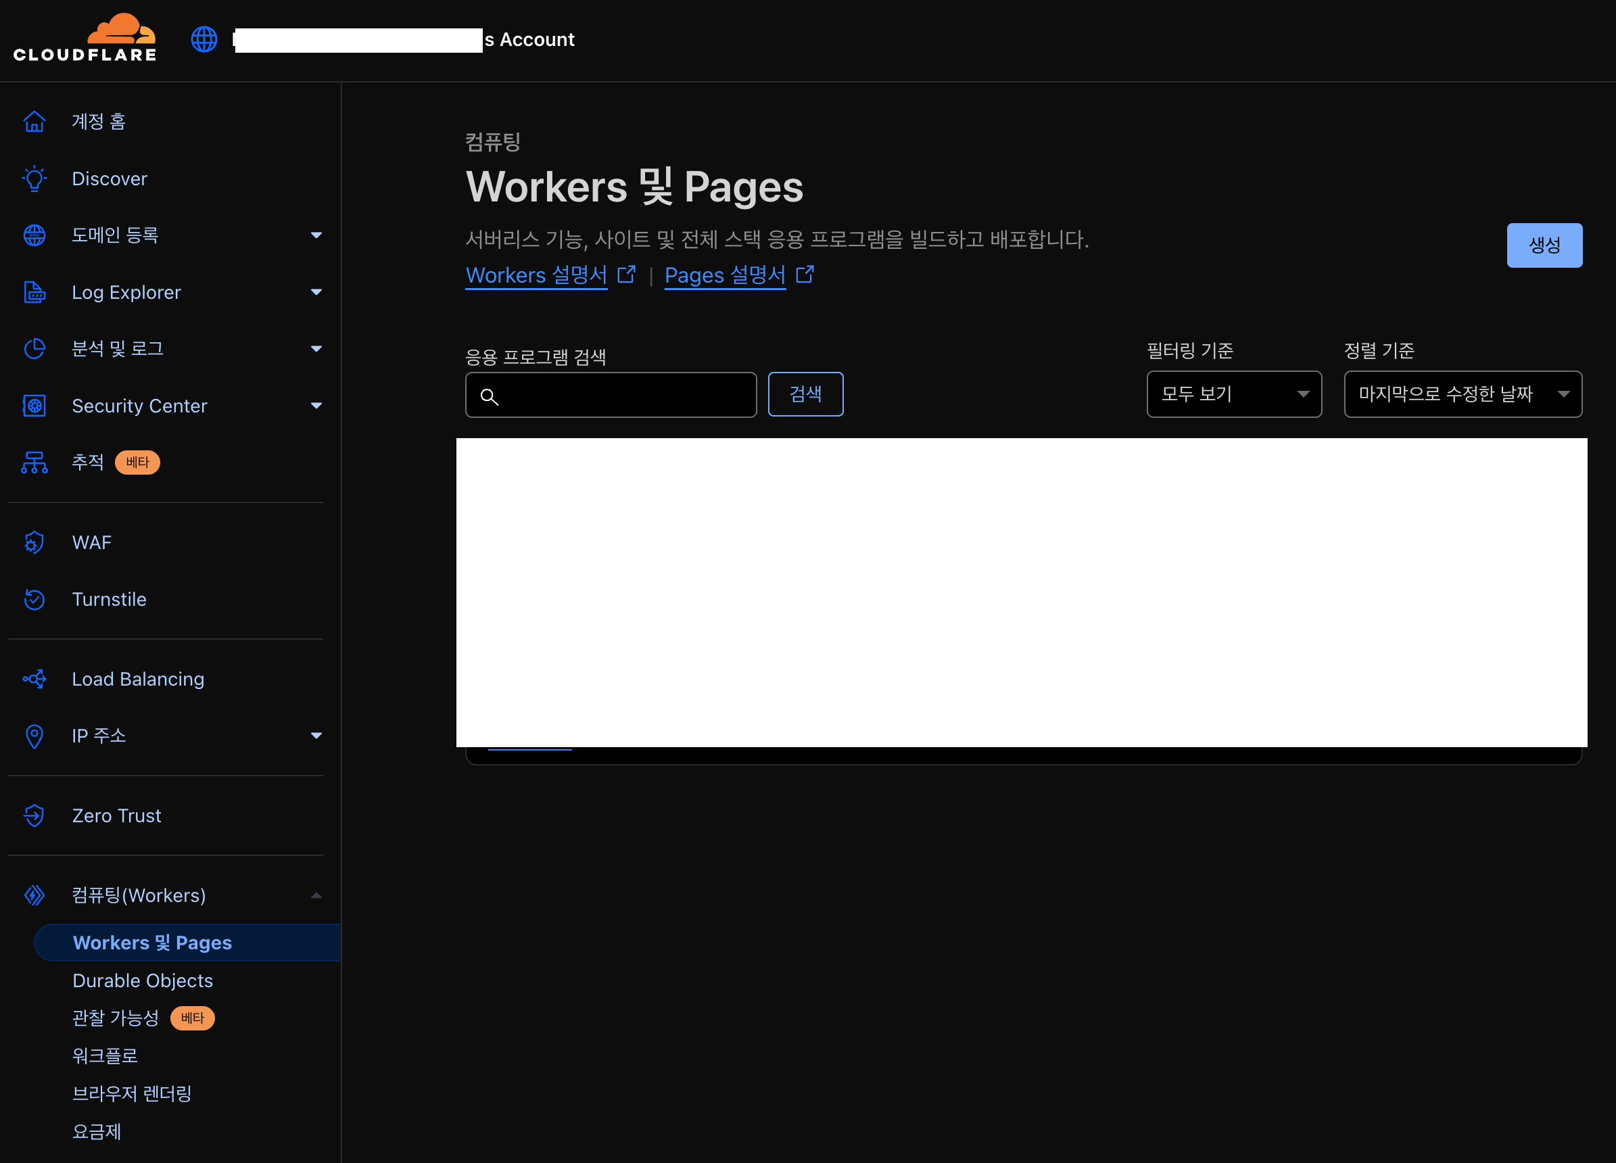Select Durable Objects in sidebar
This screenshot has width=1616, height=1163.
(x=143, y=980)
